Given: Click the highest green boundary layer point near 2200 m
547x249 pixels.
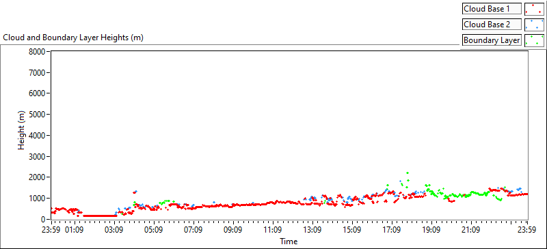Looking at the screenshot, I should (x=407, y=173).
